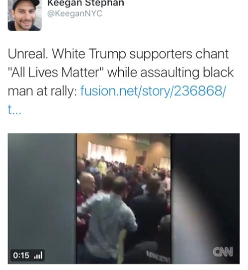Image resolution: width=248 pixels, height=270 pixels.
Task: Tap the "while assaulting black" tweet text
Action: 170,72
